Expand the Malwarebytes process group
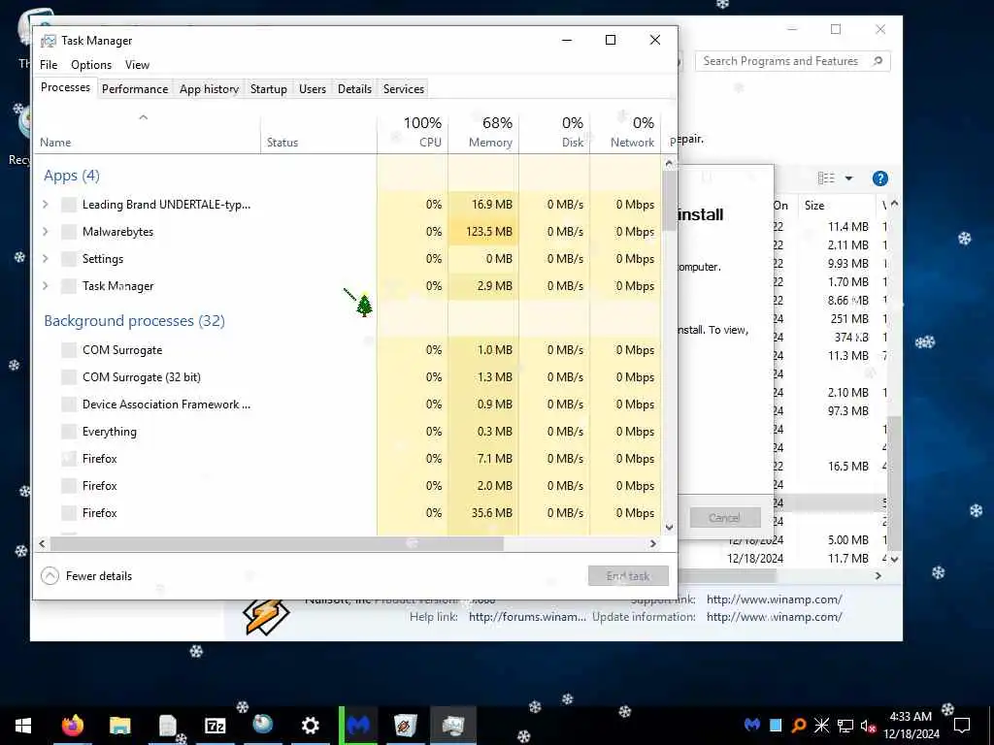Screen dimensions: 994x745 45,231
